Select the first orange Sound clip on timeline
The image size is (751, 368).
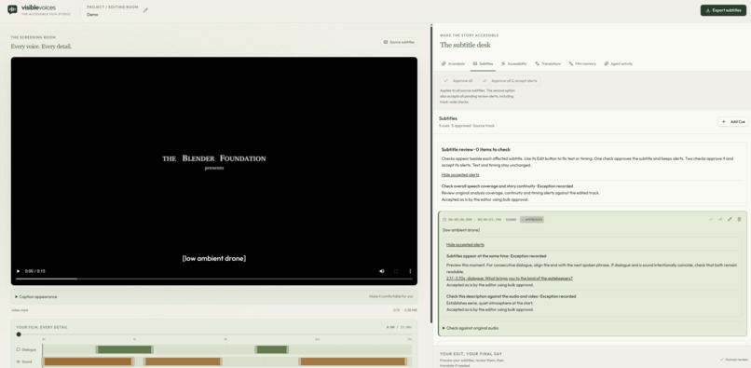pos(88,361)
